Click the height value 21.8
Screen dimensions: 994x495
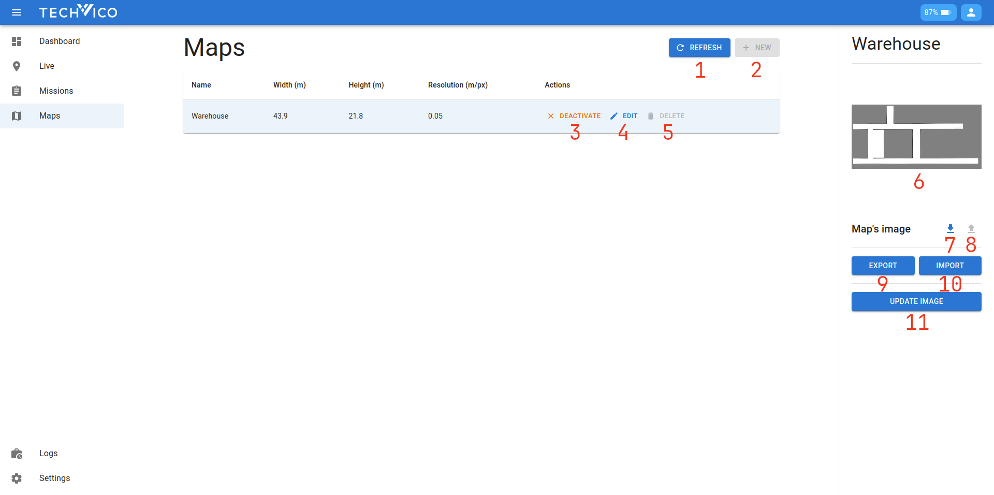pos(356,116)
